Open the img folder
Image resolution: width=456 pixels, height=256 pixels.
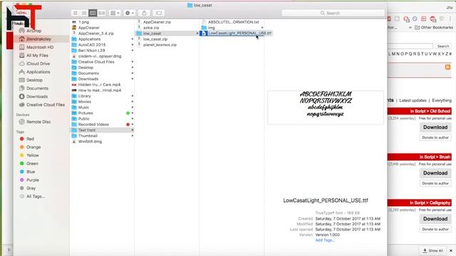[x=212, y=28]
